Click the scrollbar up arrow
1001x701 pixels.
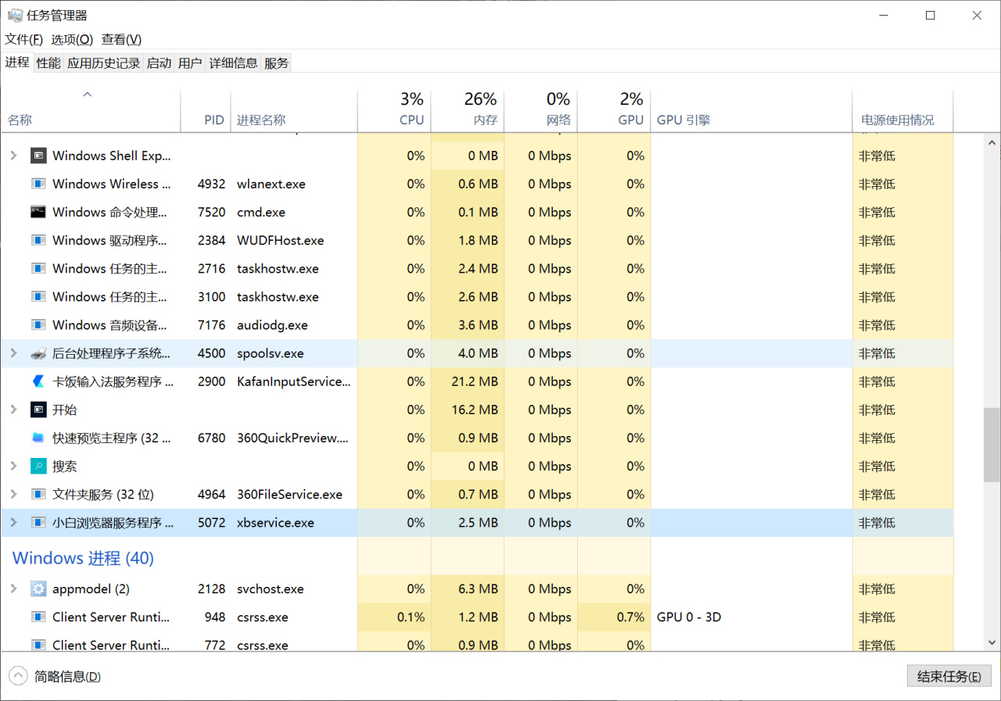pyautogui.click(x=991, y=143)
